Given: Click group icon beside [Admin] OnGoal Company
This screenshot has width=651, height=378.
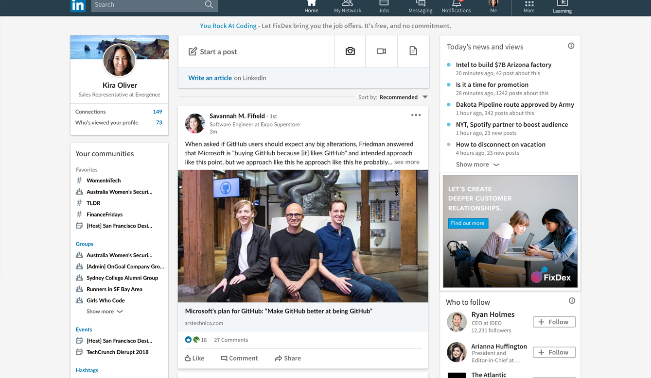Looking at the screenshot, I should [x=79, y=266].
